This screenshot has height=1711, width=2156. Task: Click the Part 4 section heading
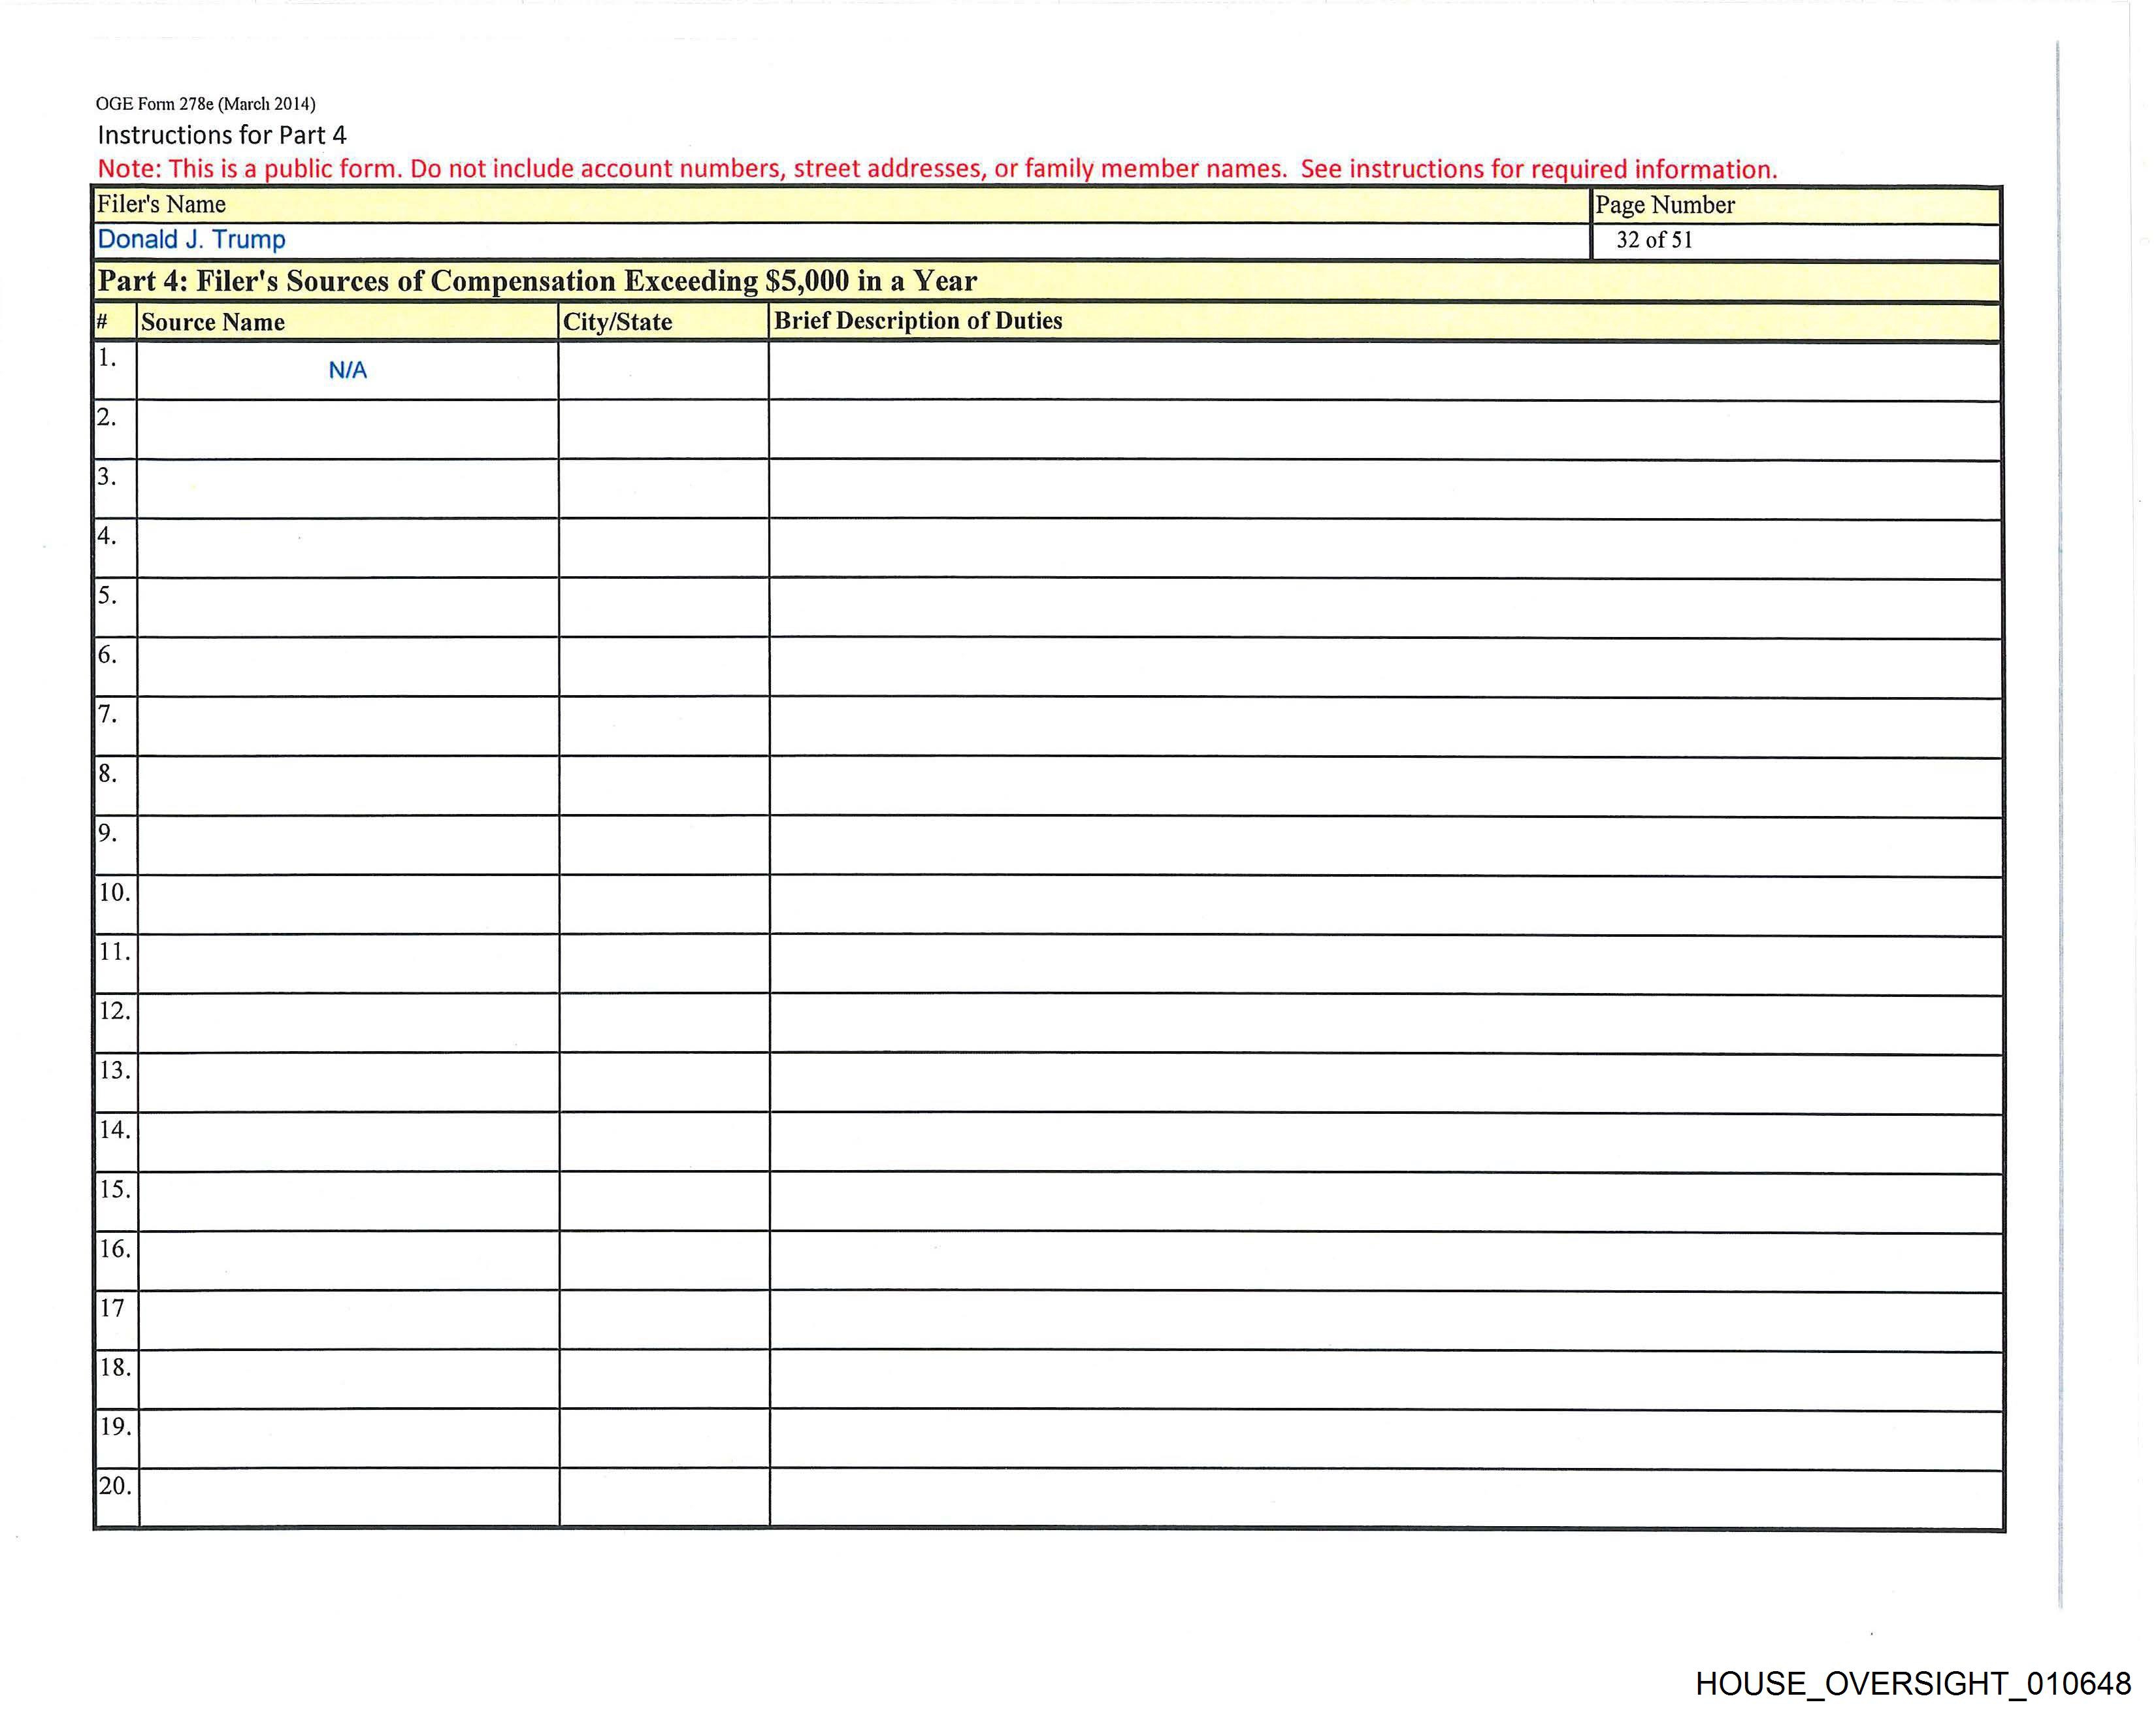click(536, 281)
